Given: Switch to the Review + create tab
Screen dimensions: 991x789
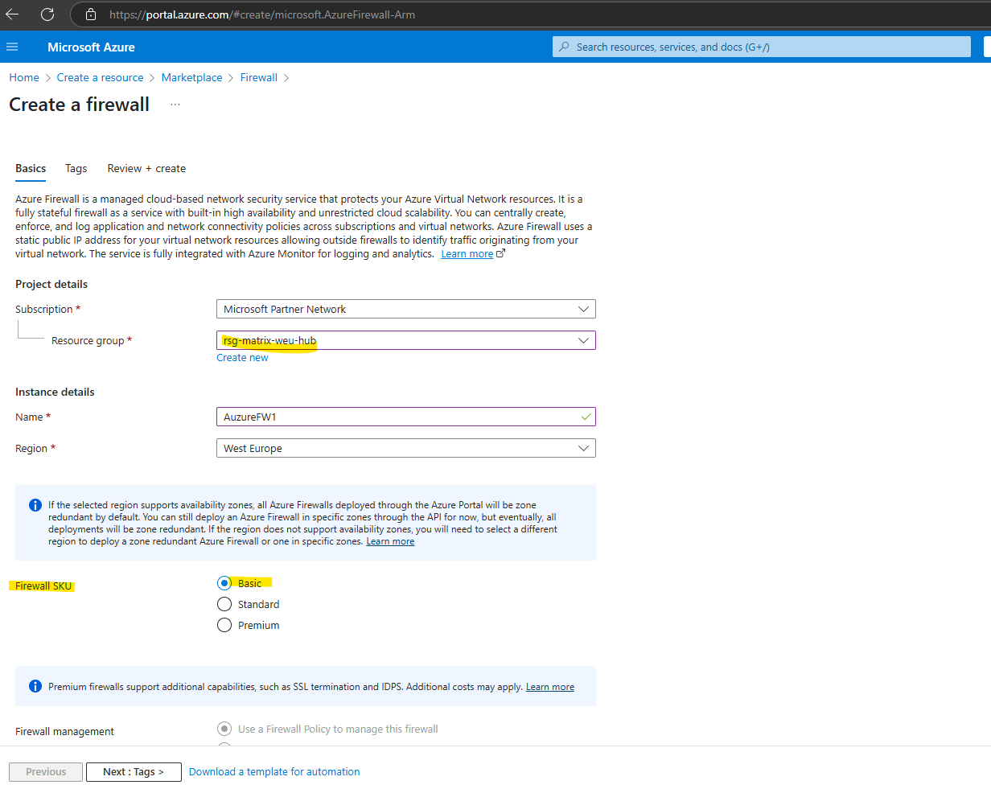Looking at the screenshot, I should click(x=146, y=168).
